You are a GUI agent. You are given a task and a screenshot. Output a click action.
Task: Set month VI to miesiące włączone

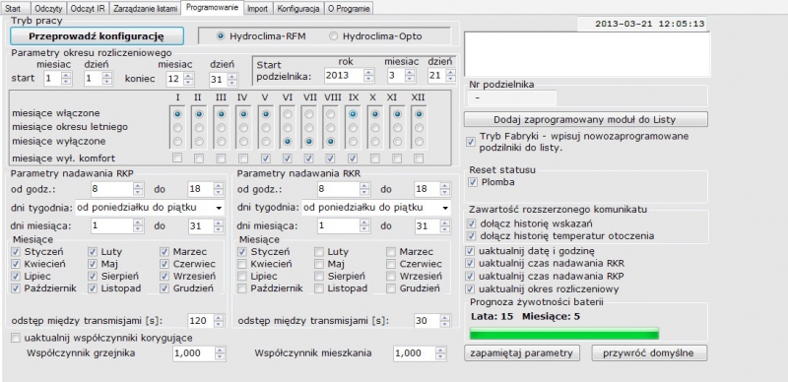coord(288,114)
